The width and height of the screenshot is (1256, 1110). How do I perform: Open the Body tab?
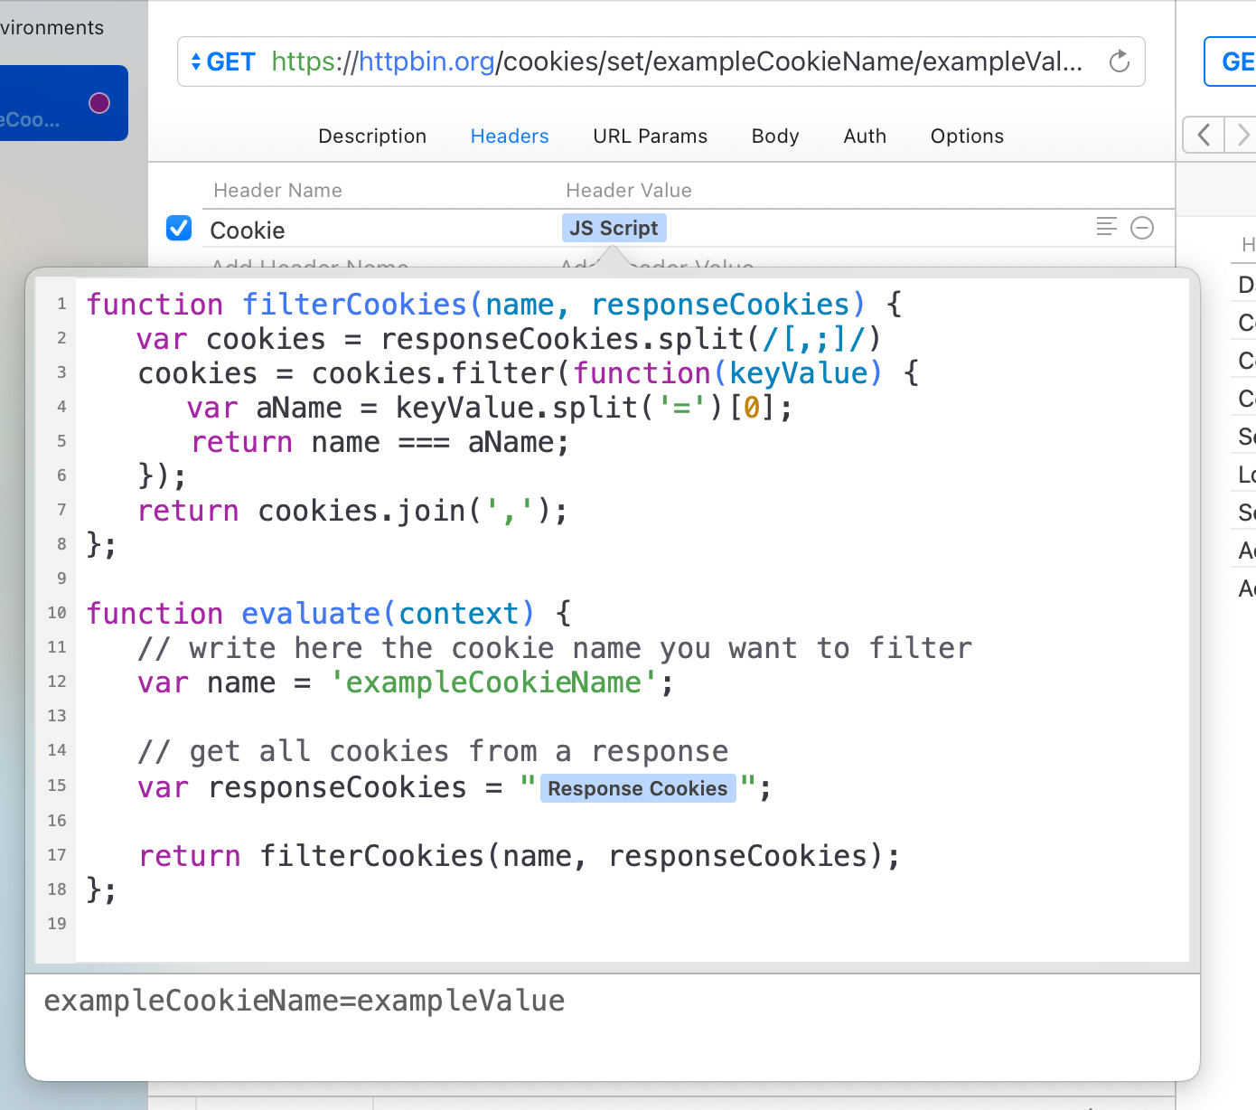774,136
